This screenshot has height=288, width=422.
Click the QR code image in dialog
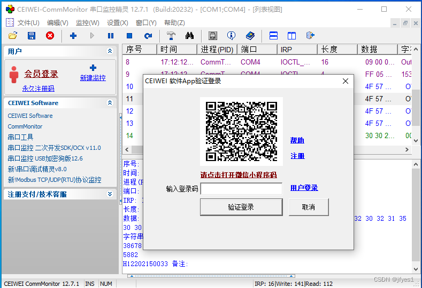pyautogui.click(x=241, y=132)
